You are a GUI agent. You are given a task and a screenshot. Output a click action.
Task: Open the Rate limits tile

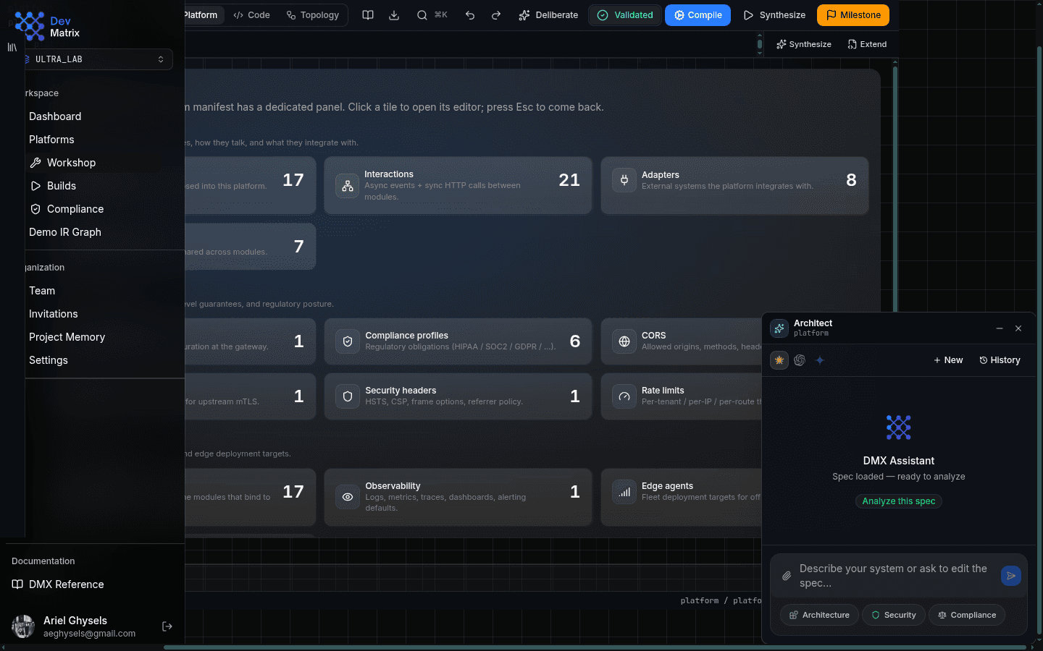pos(681,396)
